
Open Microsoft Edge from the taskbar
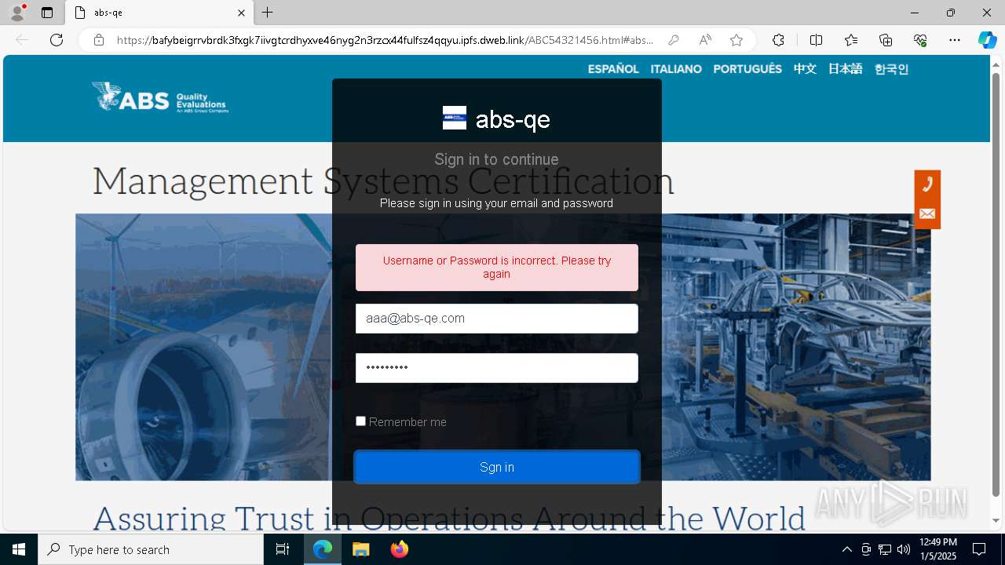323,549
